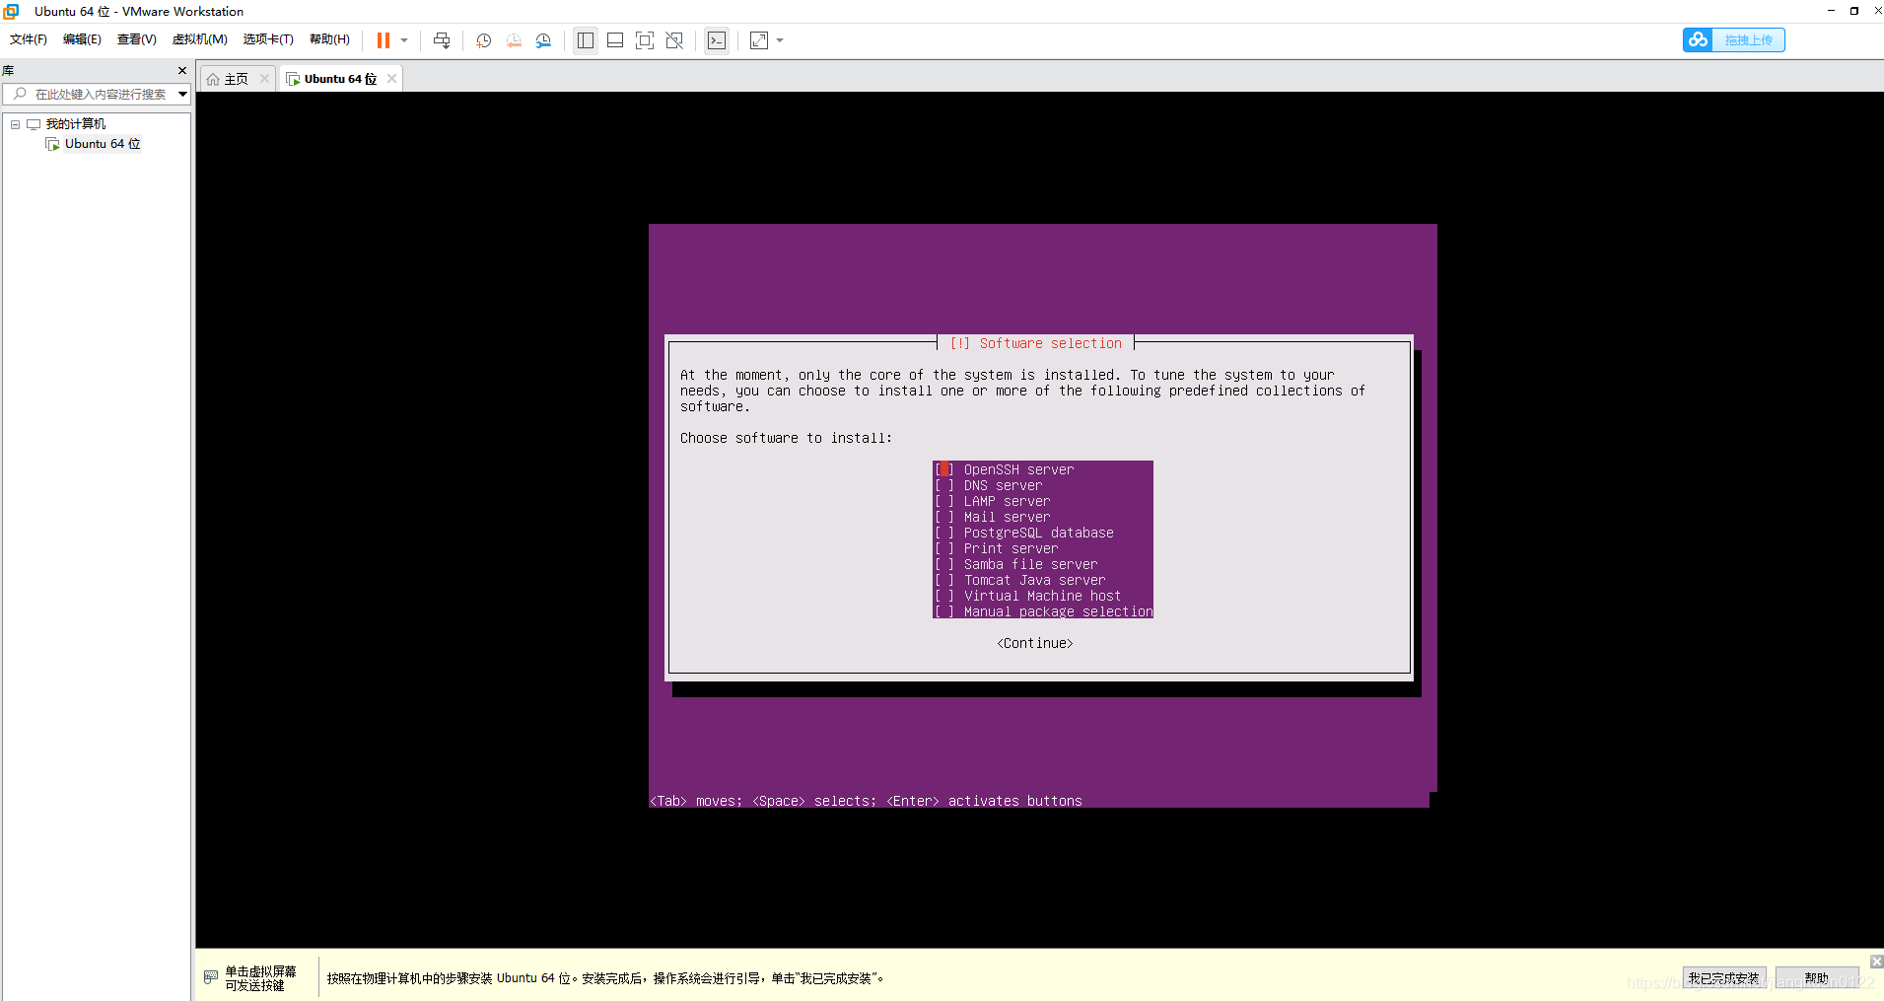Enter full screen mode
Viewport: 1884px width, 1001px height.
coord(645,40)
